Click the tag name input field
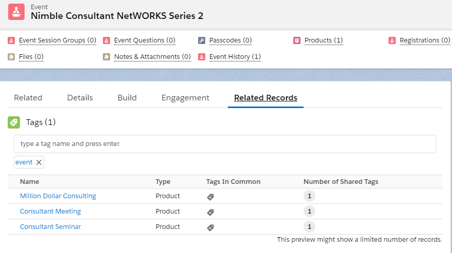This screenshot has height=253, width=452. click(x=225, y=144)
